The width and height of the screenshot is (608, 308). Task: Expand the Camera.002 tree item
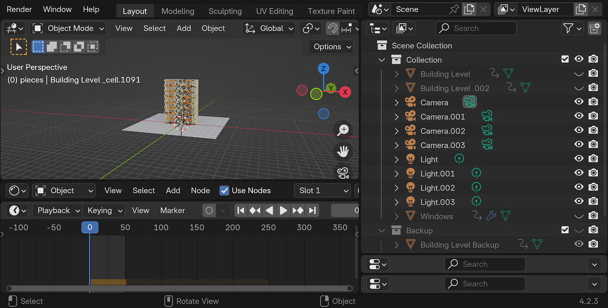click(396, 131)
